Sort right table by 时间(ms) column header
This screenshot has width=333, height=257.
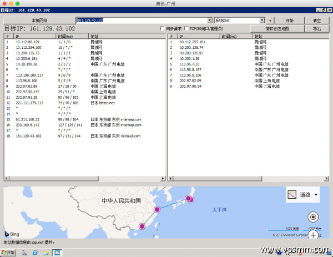point(236,36)
